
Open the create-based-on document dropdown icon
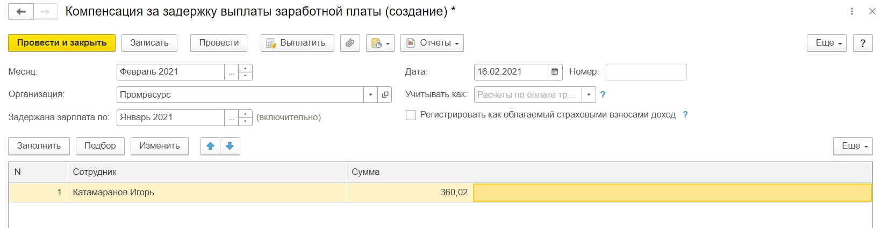coord(380,43)
